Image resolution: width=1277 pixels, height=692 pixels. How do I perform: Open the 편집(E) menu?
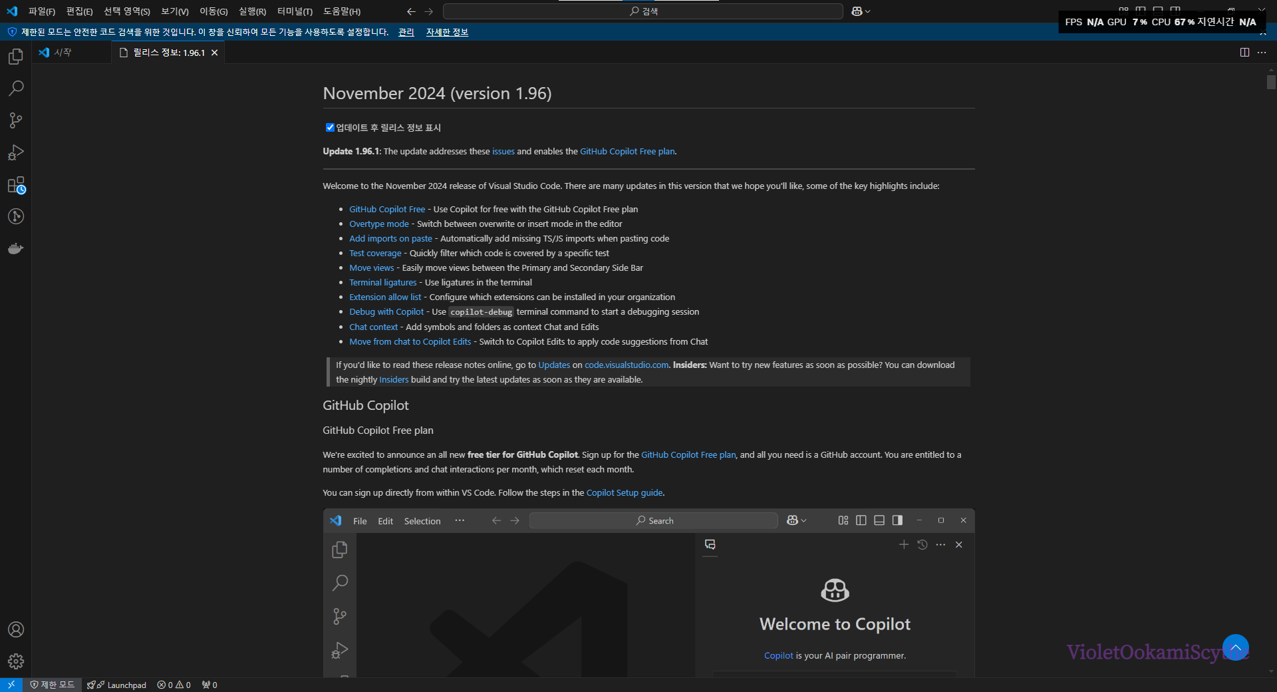tap(79, 11)
